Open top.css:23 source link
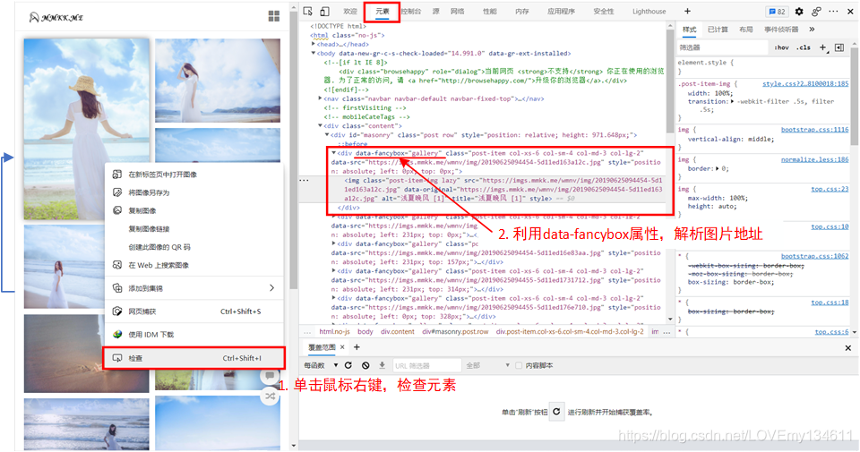 830,189
